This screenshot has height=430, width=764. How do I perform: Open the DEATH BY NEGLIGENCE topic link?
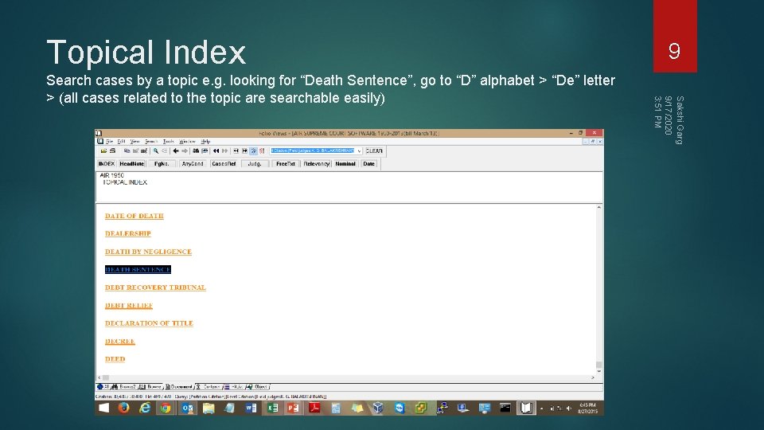[x=148, y=252]
